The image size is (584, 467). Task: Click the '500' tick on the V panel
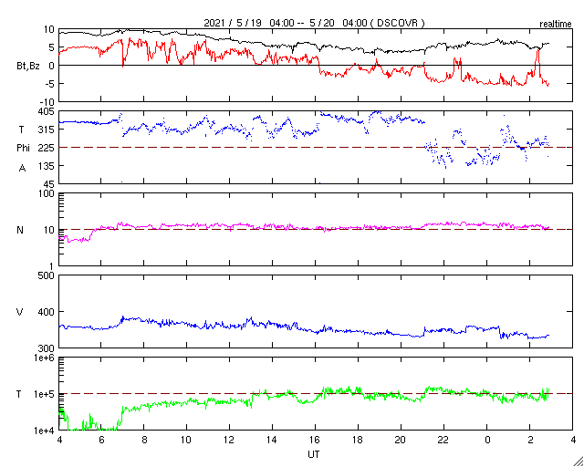click(x=47, y=275)
